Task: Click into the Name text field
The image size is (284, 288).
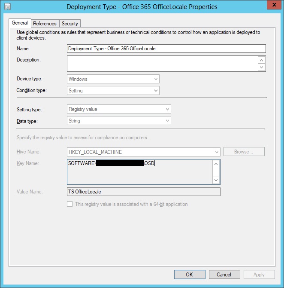Action: click(x=166, y=49)
